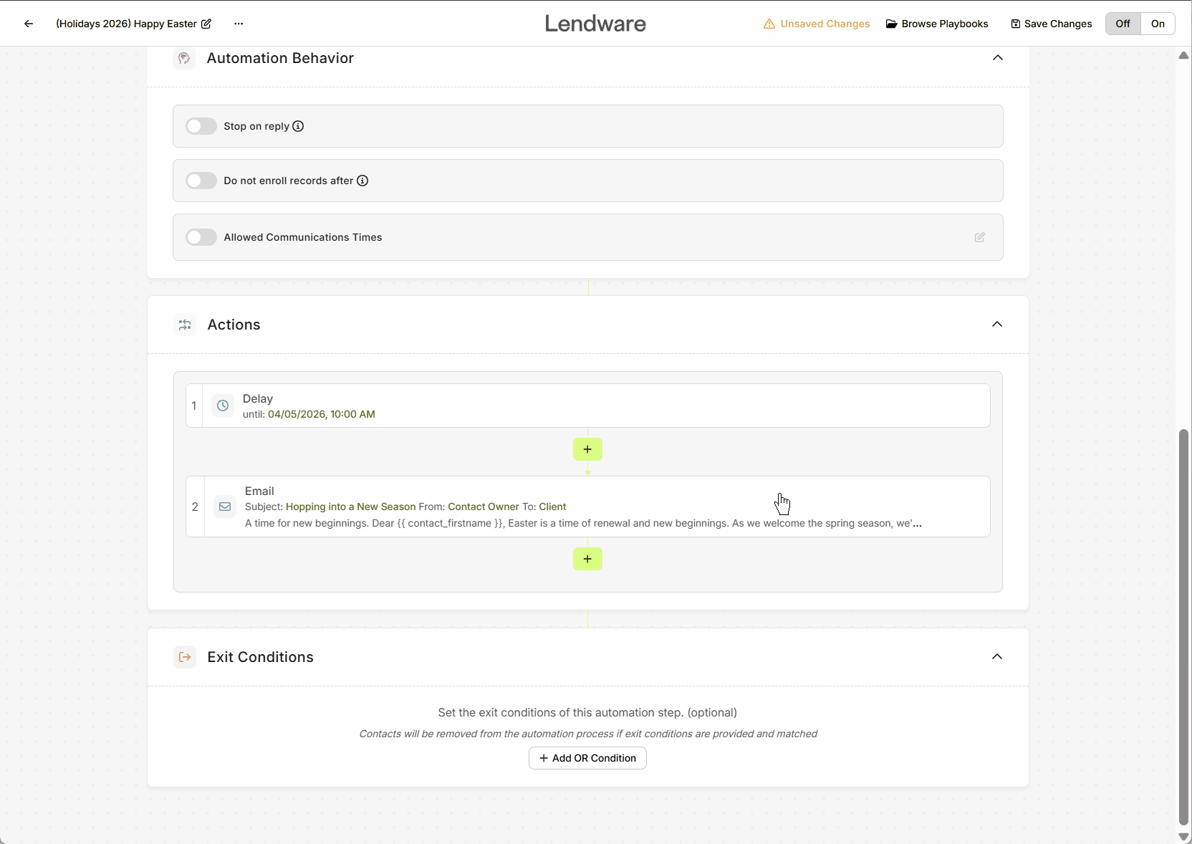This screenshot has height=844, width=1192.
Task: Click the Delay step clock icon
Action: click(x=223, y=406)
